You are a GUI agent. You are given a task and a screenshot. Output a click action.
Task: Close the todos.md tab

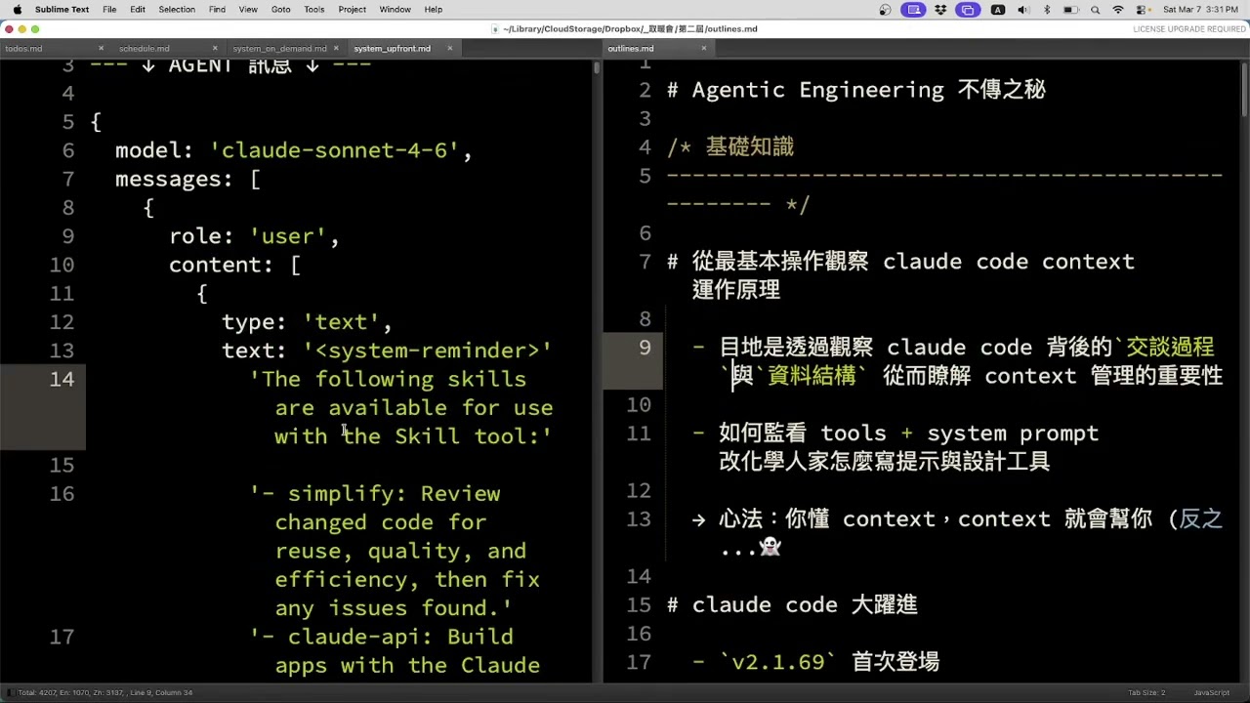[x=101, y=48]
